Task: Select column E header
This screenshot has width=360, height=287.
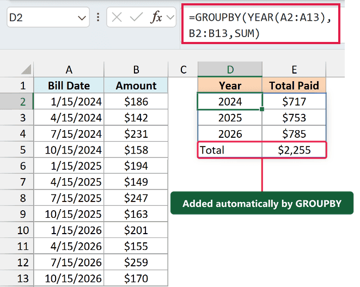Action: tap(294, 70)
